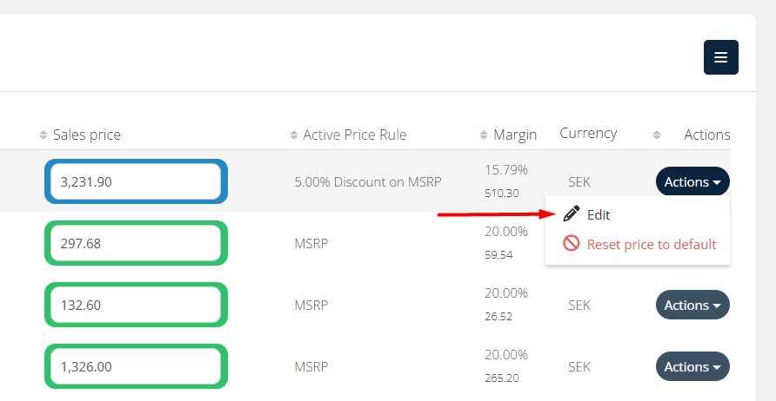The image size is (776, 401).
Task: Focus the 3,231.90 sales price field
Action: [x=137, y=182]
